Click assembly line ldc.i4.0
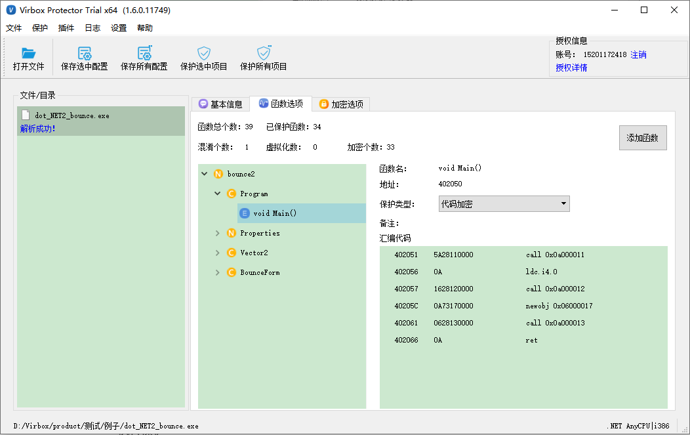Image resolution: width=690 pixels, height=435 pixels. 541,272
